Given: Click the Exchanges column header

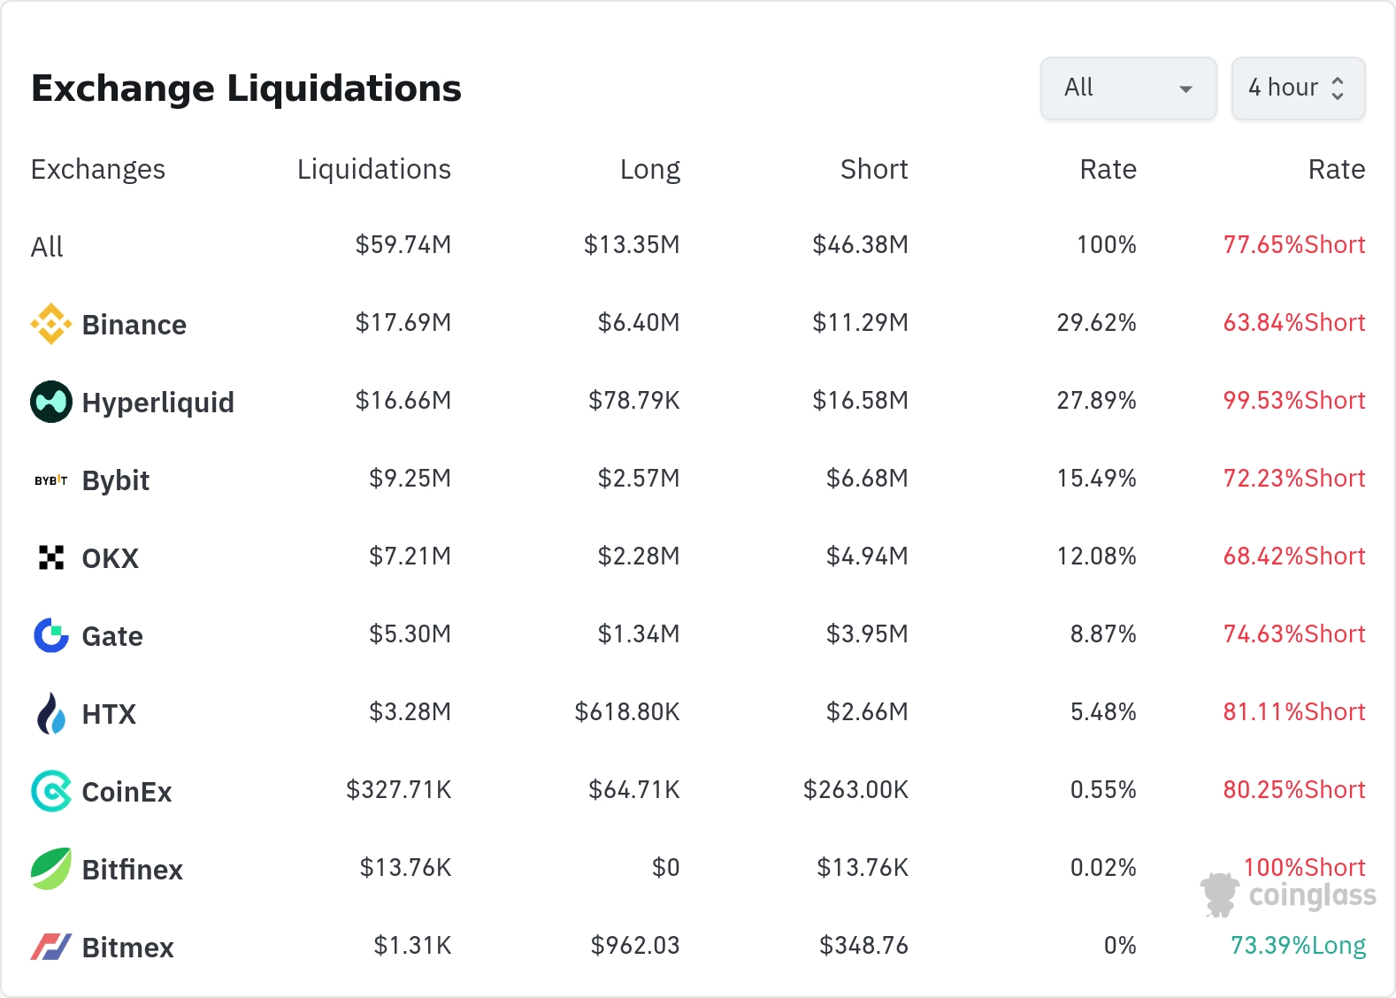Looking at the screenshot, I should [x=97, y=169].
